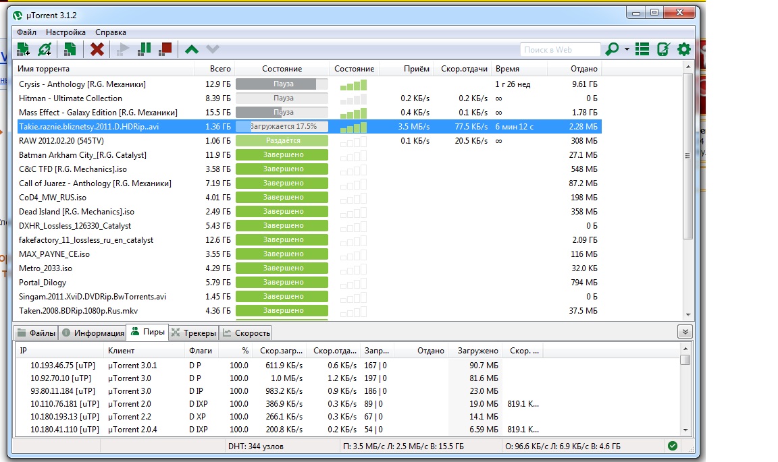
Task: Move torrent down the queue
Action: pyautogui.click(x=213, y=49)
